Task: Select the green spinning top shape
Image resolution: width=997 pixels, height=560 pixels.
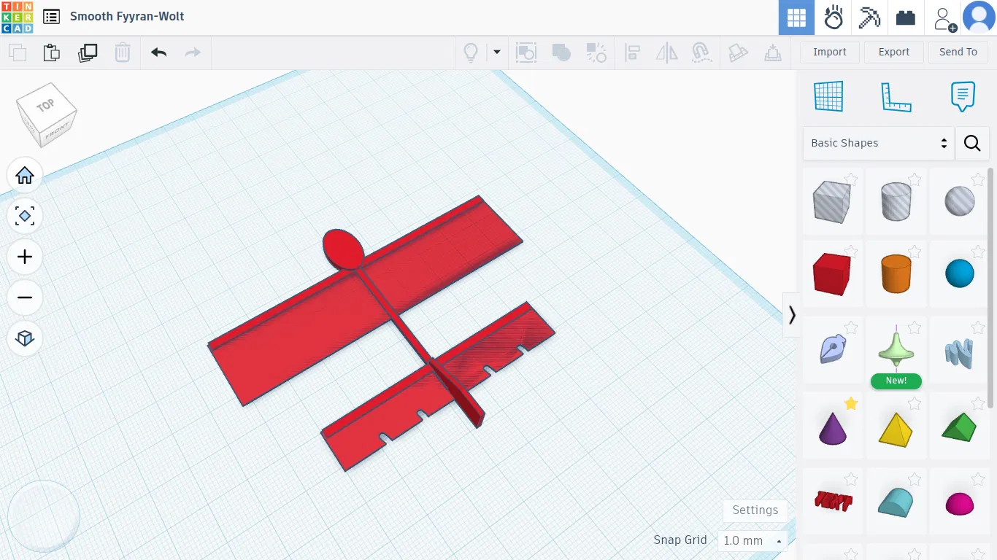Action: 896,350
